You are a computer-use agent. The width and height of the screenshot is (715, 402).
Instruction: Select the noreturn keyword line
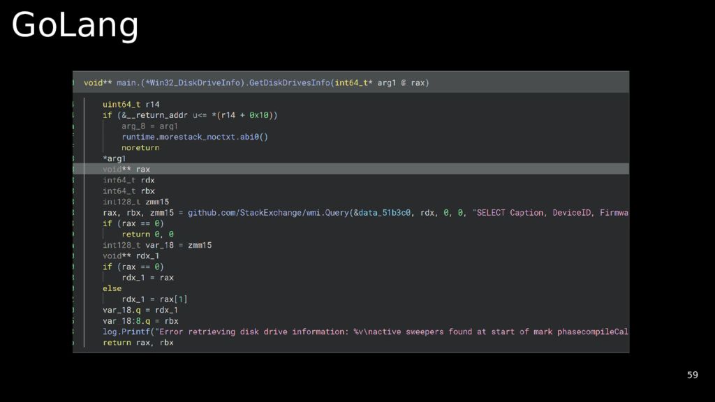click(x=140, y=148)
